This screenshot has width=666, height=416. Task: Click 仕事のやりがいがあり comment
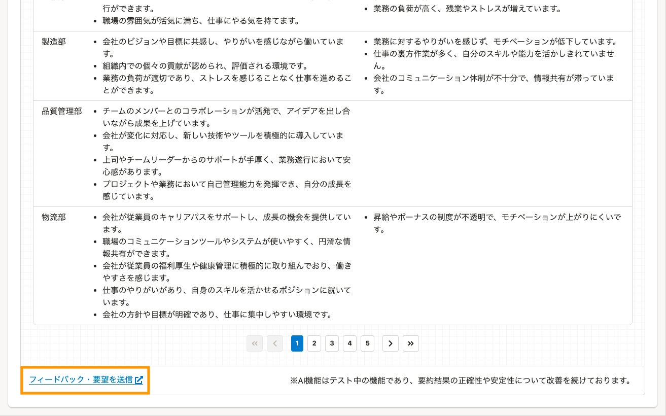point(227,296)
